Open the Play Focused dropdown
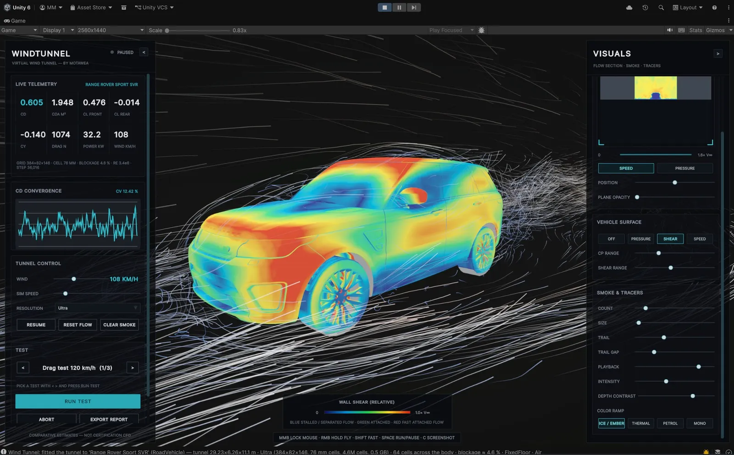734x455 pixels. coord(451,30)
